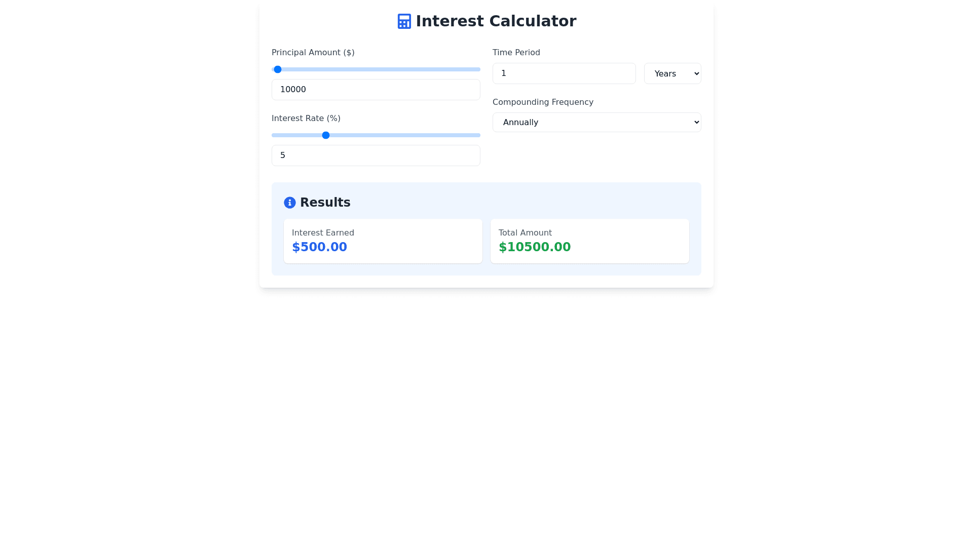Click the $10500.00 total amount value
The width and height of the screenshot is (973, 547).
534,247
